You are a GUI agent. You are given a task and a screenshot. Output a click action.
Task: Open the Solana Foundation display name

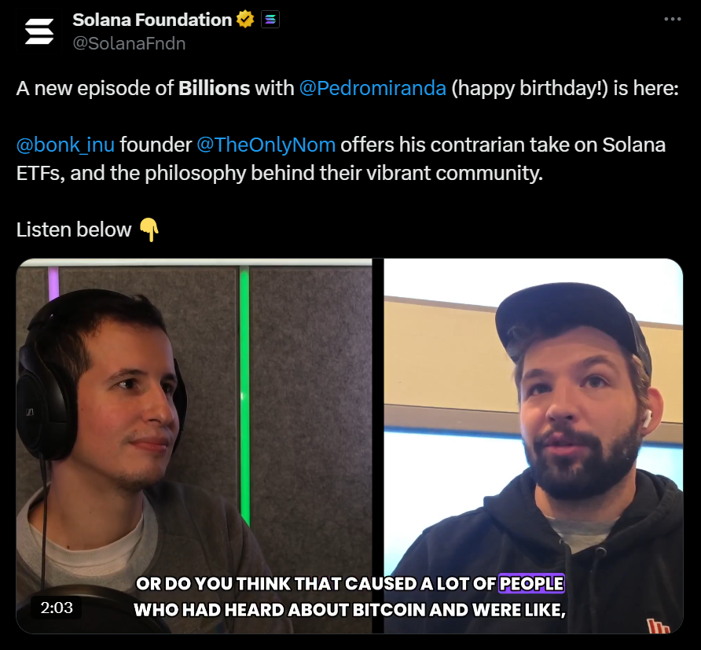tap(152, 20)
